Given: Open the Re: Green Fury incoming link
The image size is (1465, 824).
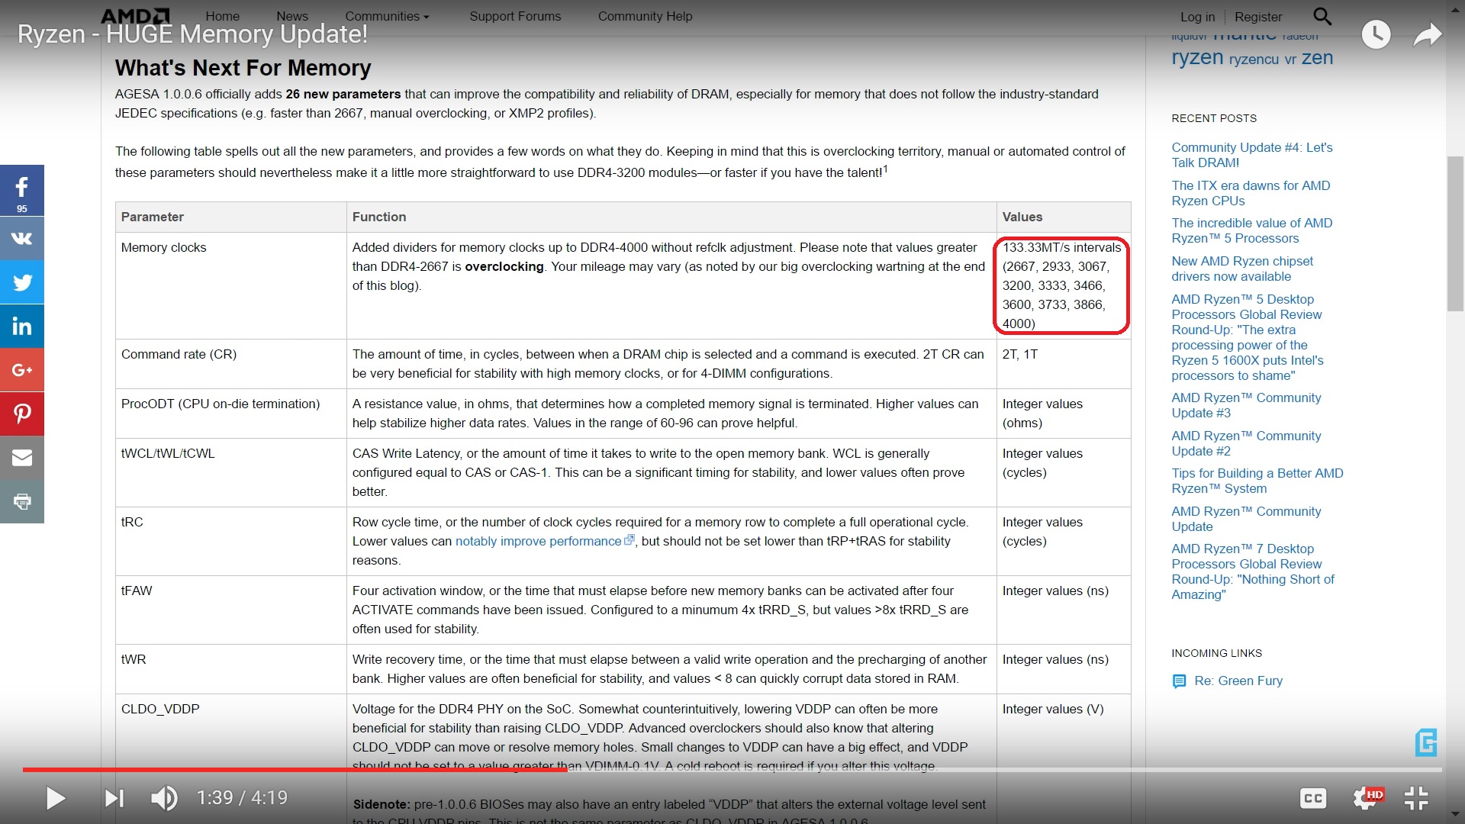Looking at the screenshot, I should click(1238, 681).
